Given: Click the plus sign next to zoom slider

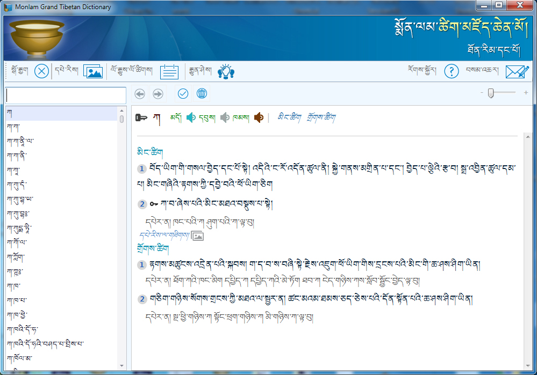Looking at the screenshot, I should tap(526, 93).
